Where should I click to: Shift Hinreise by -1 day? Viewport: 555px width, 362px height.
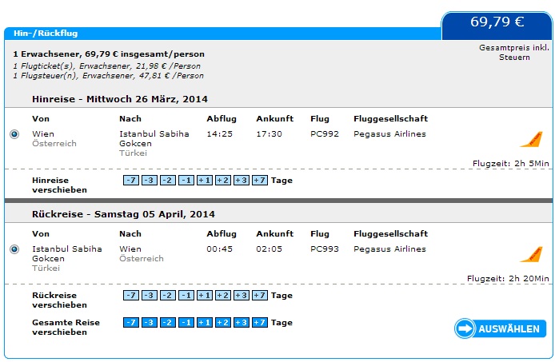tap(186, 180)
